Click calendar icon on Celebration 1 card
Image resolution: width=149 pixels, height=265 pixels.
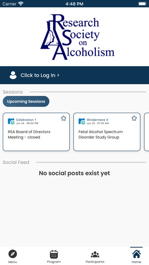tap(11, 121)
